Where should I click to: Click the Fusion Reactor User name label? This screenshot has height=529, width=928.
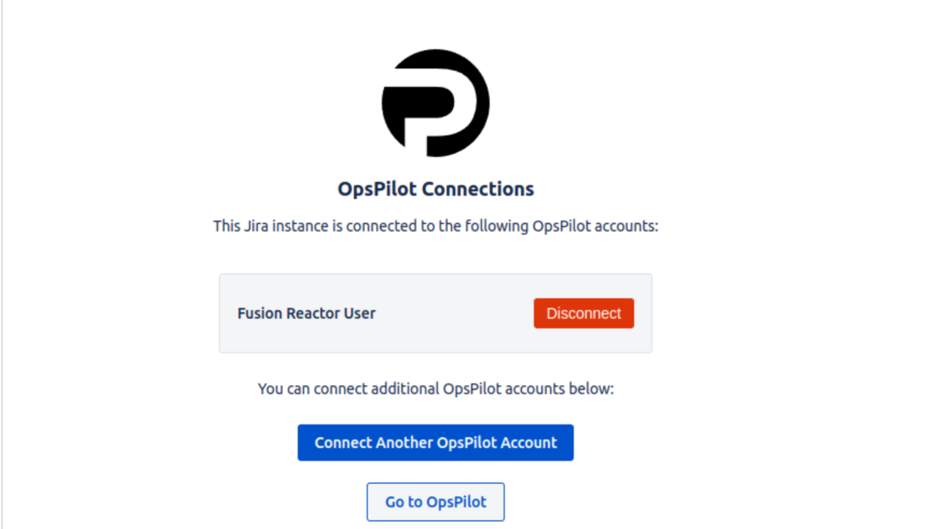[306, 313]
